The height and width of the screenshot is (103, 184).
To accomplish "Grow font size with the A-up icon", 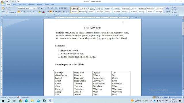I will (39, 8).
